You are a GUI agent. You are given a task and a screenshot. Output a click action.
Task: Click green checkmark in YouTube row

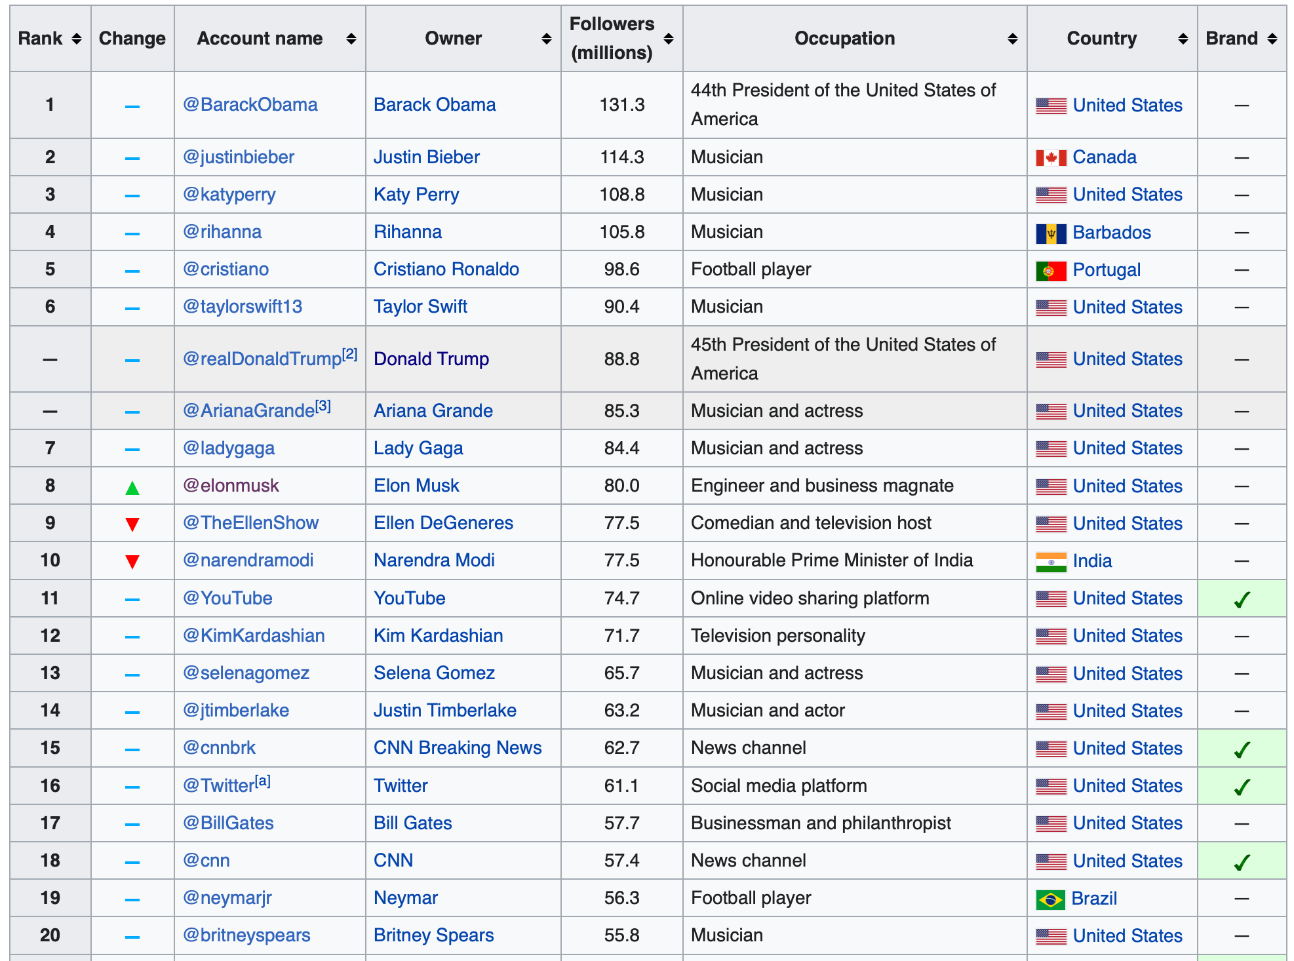(x=1242, y=599)
